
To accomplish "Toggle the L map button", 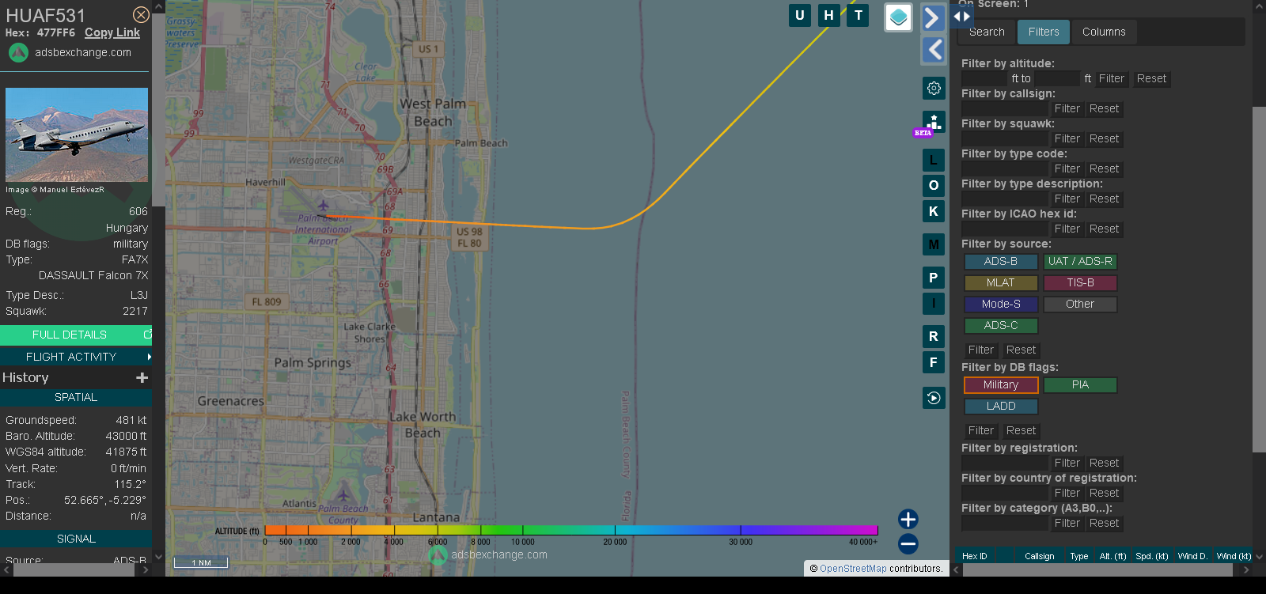I will (934, 161).
